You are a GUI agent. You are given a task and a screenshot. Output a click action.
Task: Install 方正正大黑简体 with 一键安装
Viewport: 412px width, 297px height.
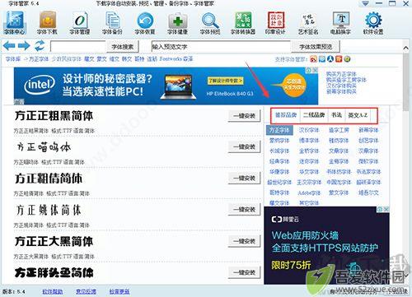244,241
